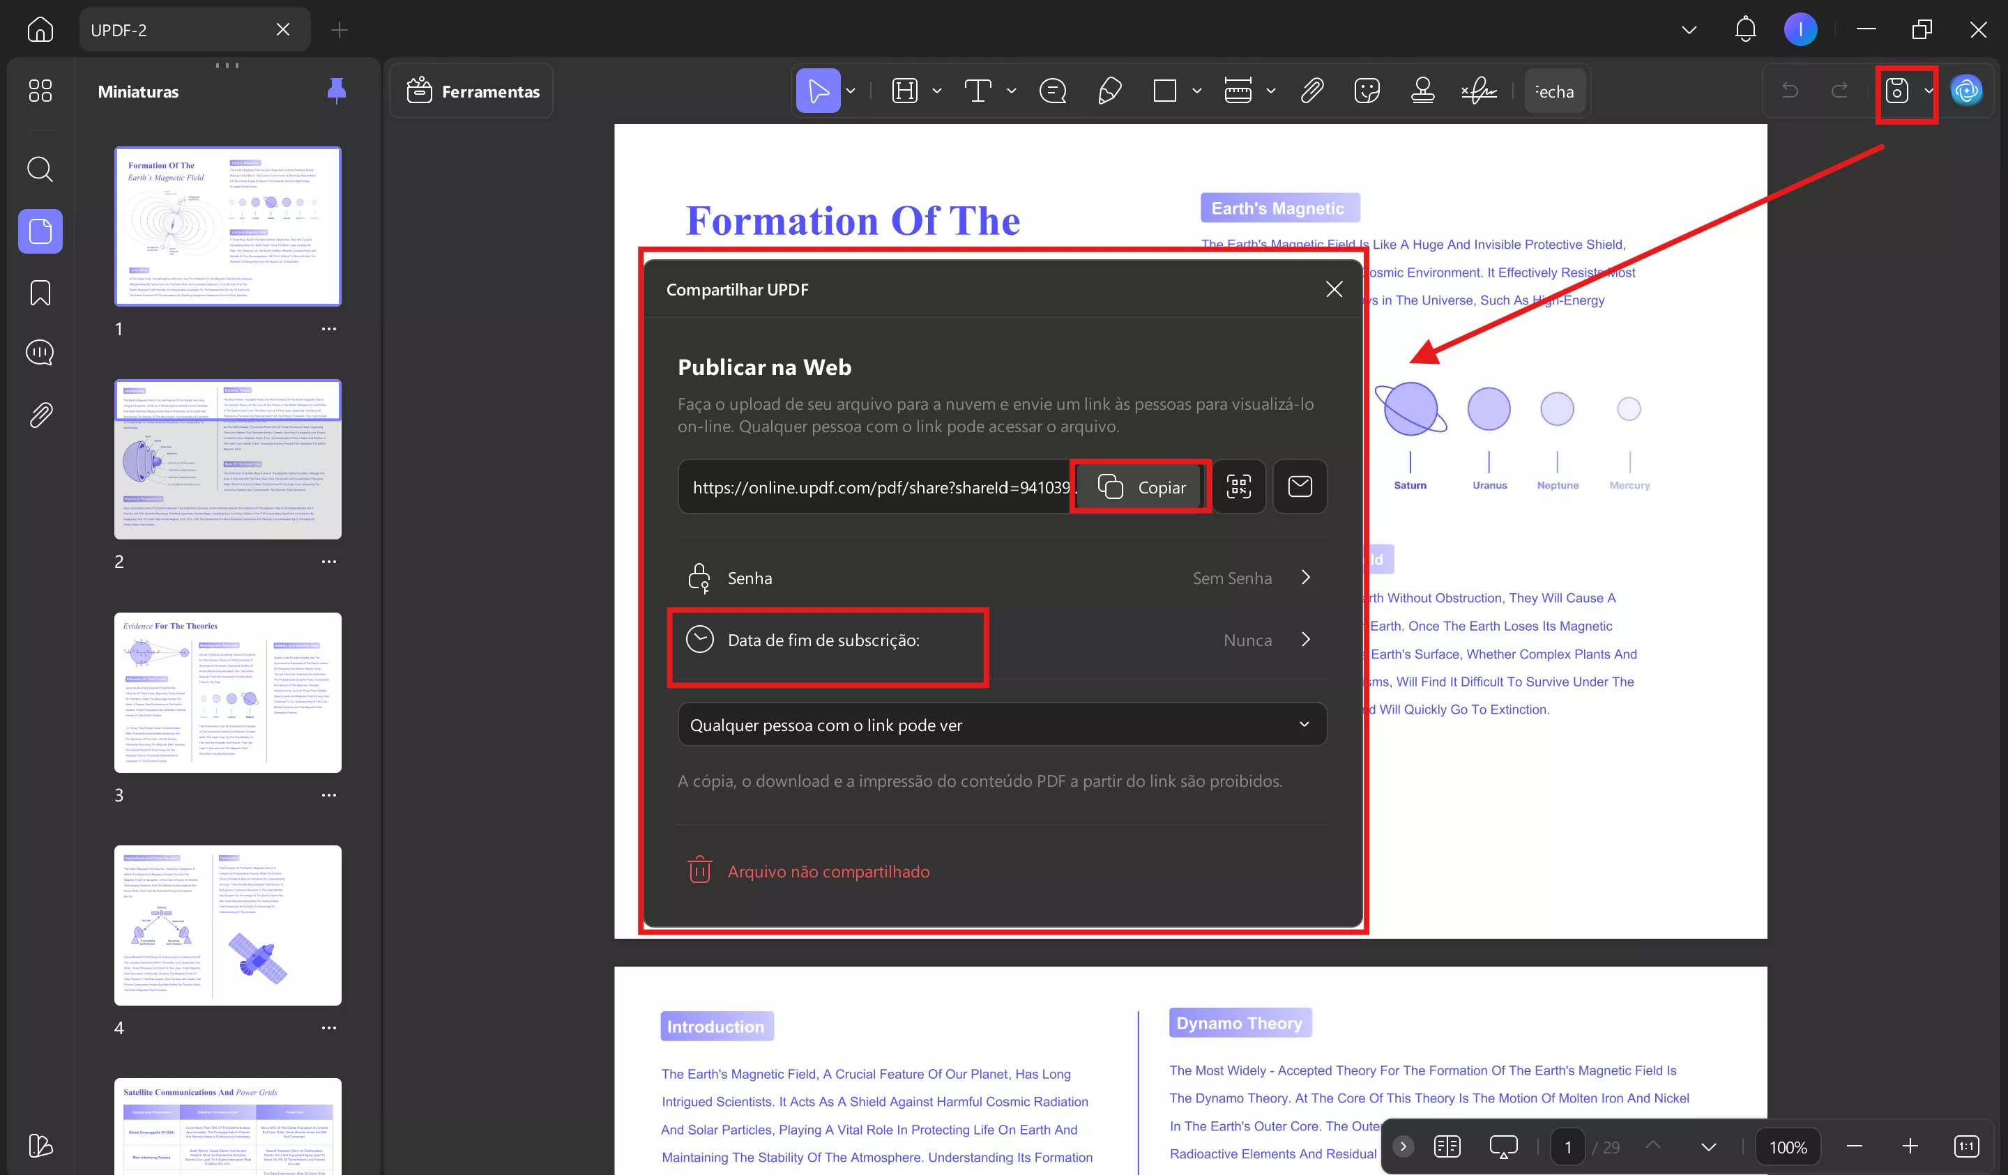Show the QR code for share link

pos(1238,486)
